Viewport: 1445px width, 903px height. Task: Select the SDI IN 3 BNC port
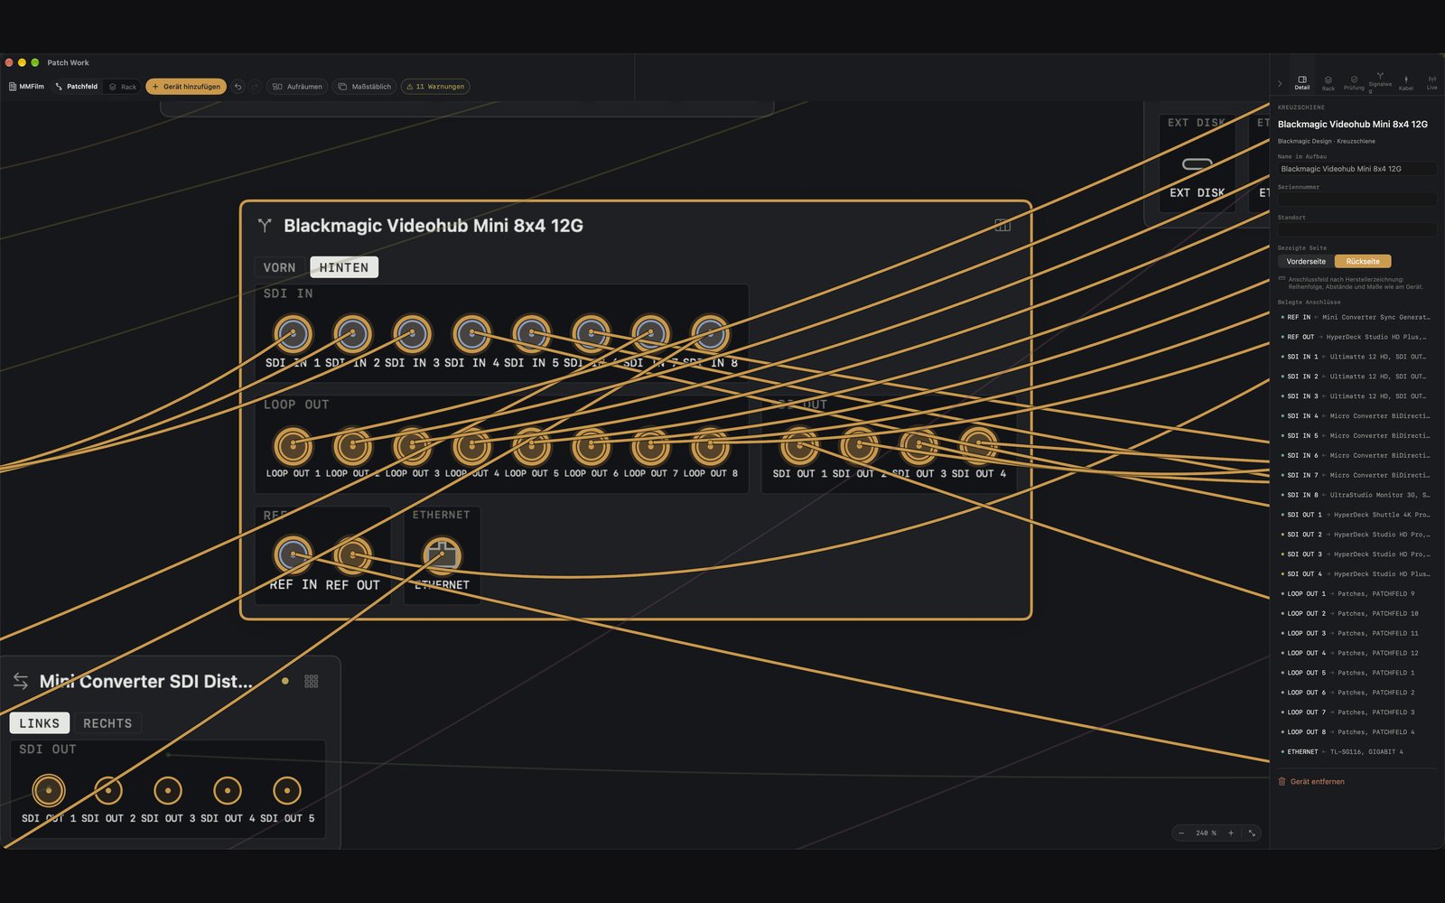[x=412, y=334]
